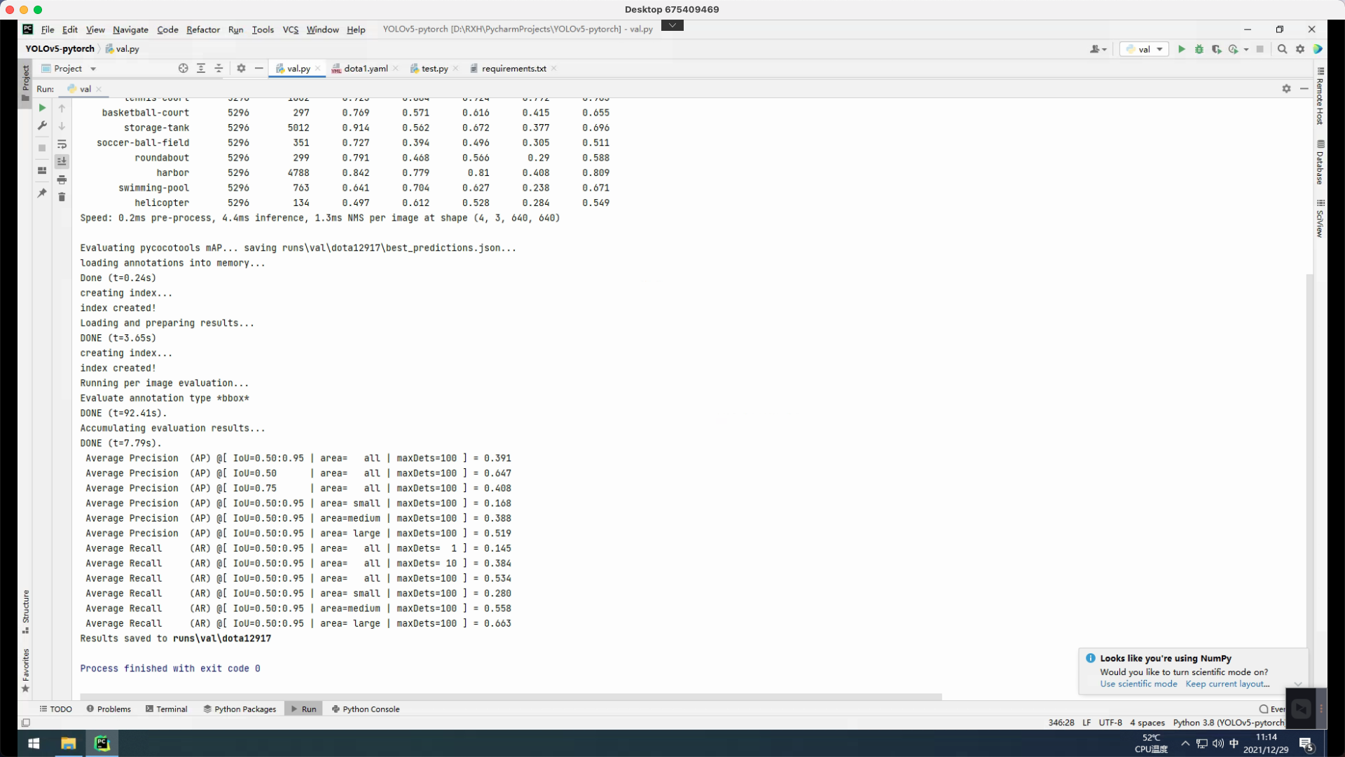Click the Keep current layout link
The width and height of the screenshot is (1345, 757).
coord(1227,684)
